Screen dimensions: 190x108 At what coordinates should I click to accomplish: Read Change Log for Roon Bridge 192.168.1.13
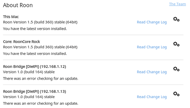pyautogui.click(x=152, y=97)
